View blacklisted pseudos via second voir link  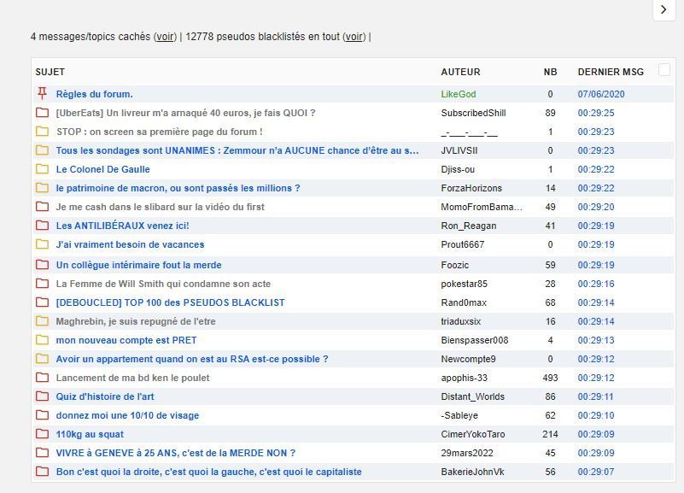click(354, 37)
